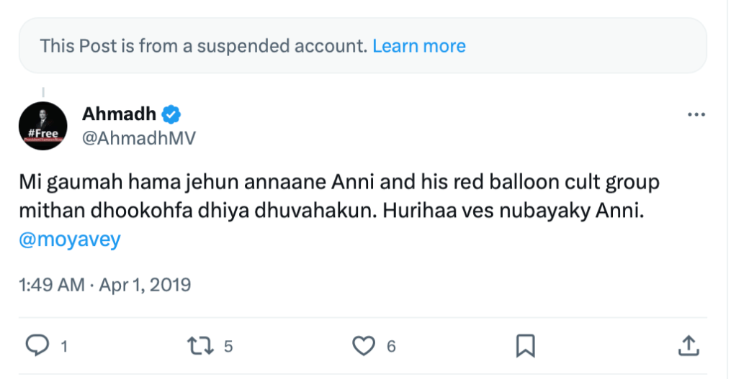Share the post via upload arrow icon
Screen dimensions: 736x379
pos(688,345)
